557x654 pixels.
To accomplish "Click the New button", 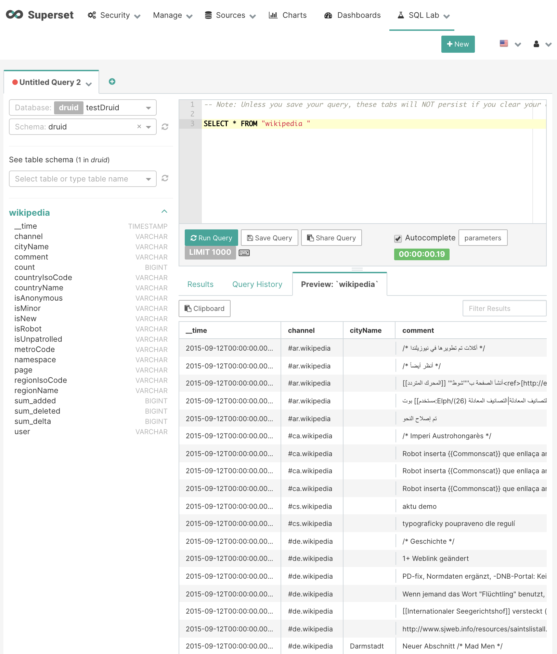I will pyautogui.click(x=458, y=44).
